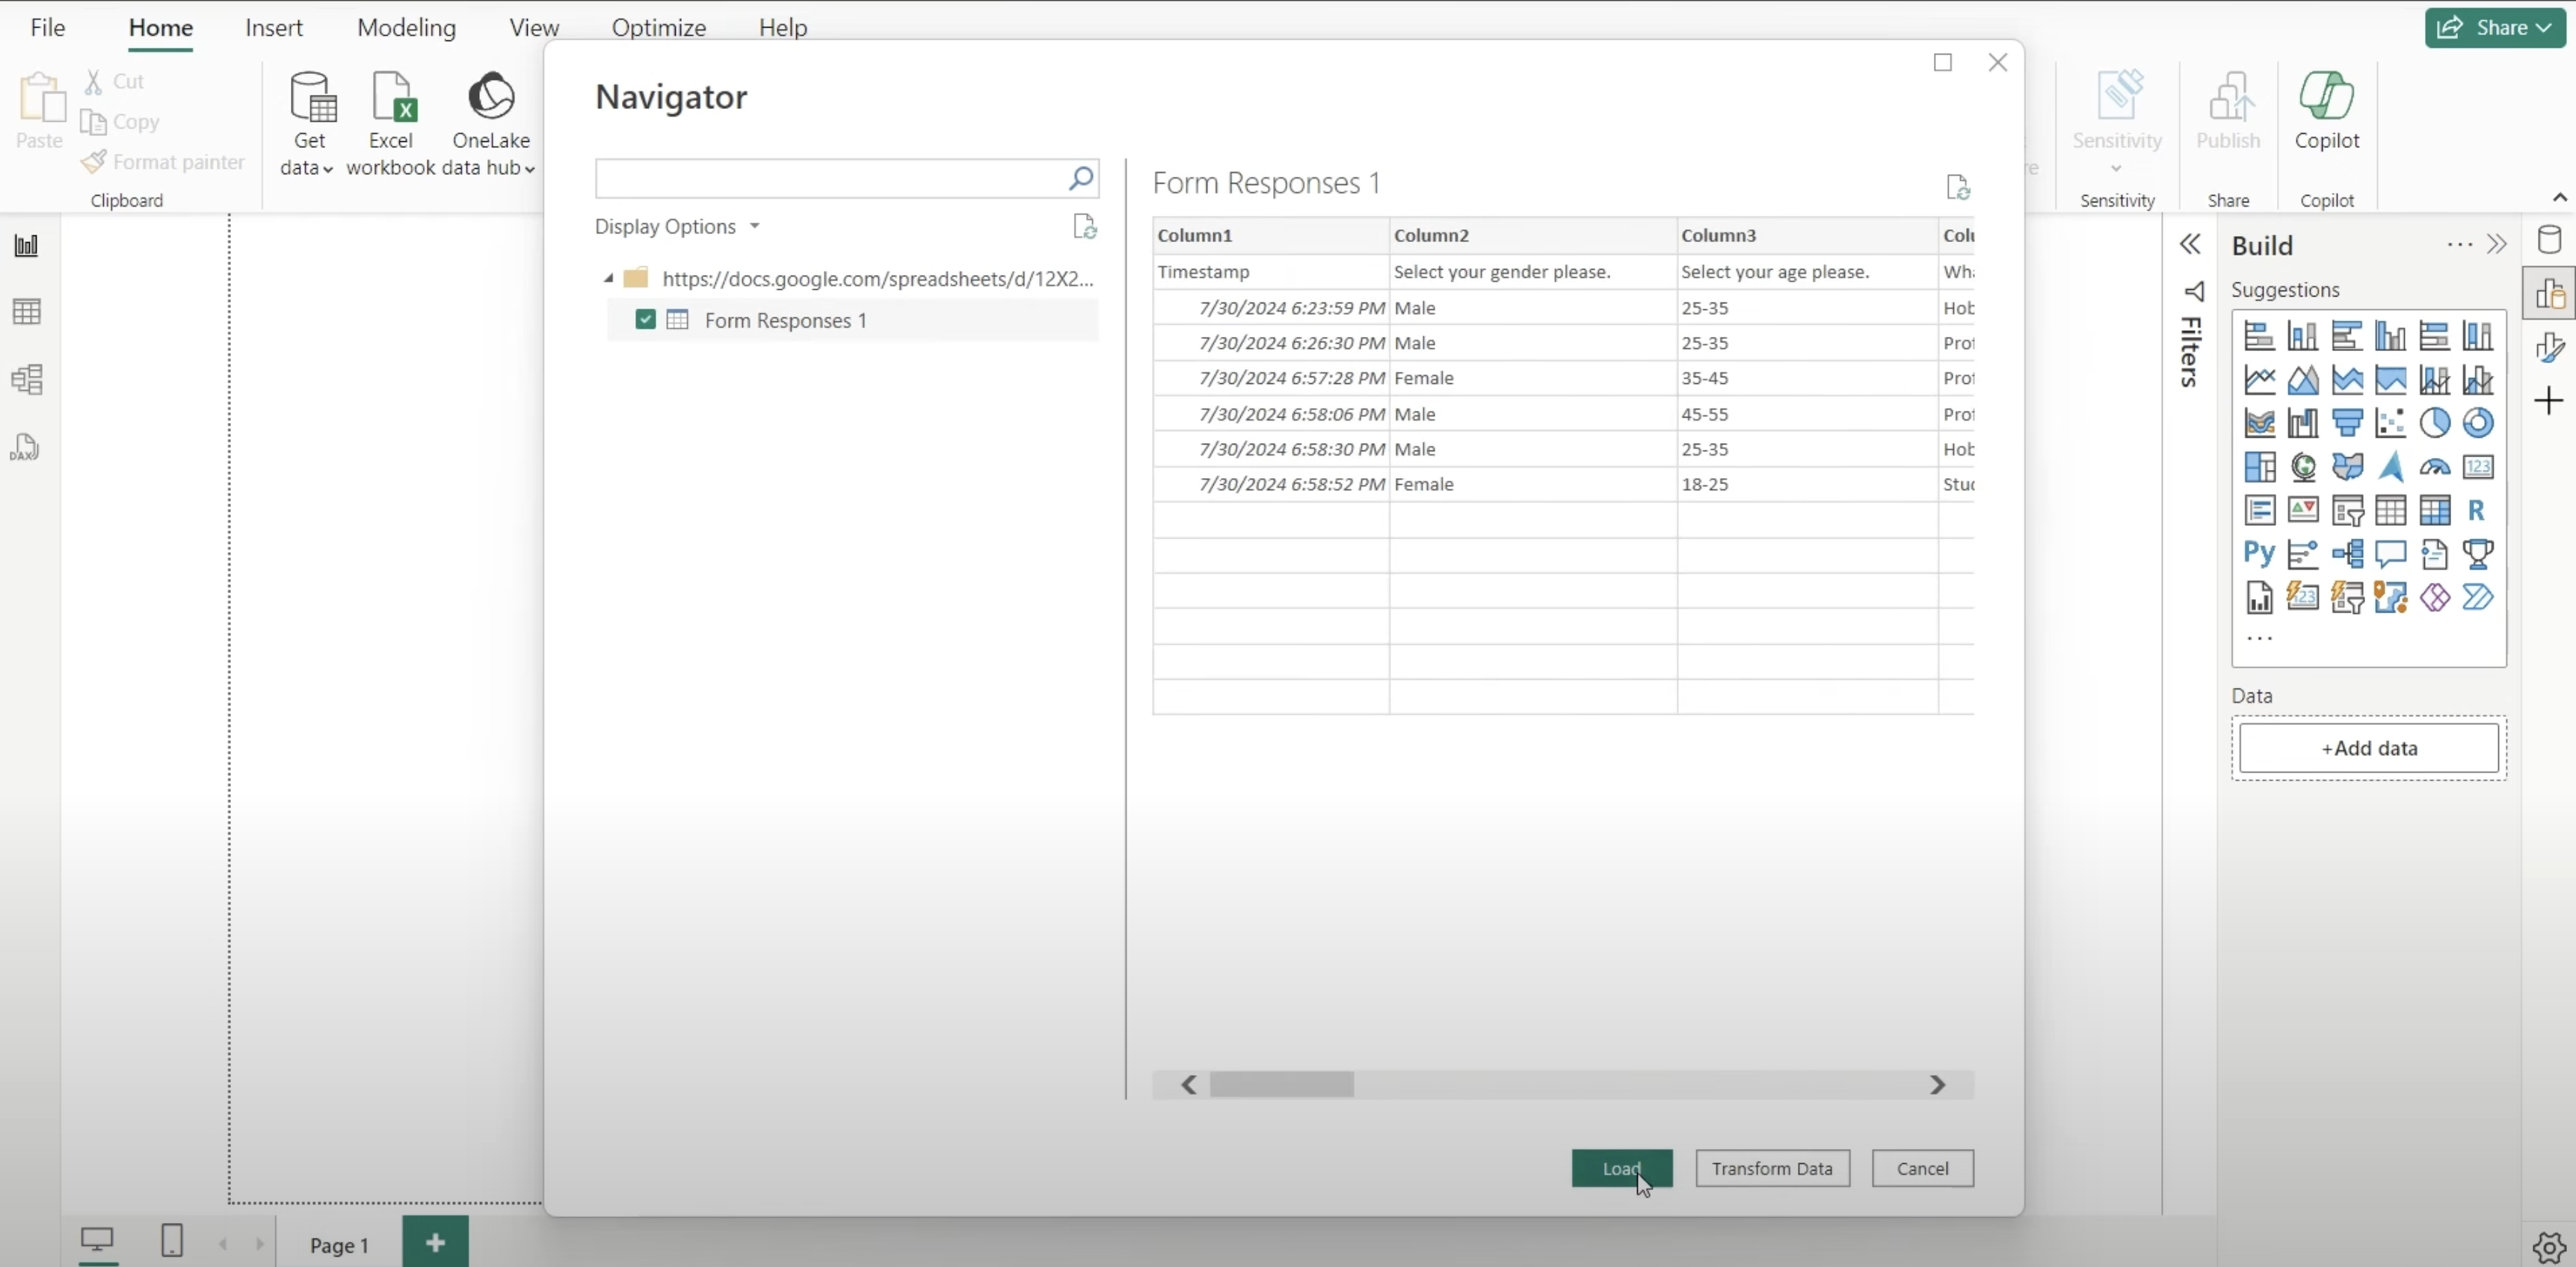Screen dimensions: 2576x1267
Task: Open the OneLake data hub dropdown
Action: [x=490, y=124]
